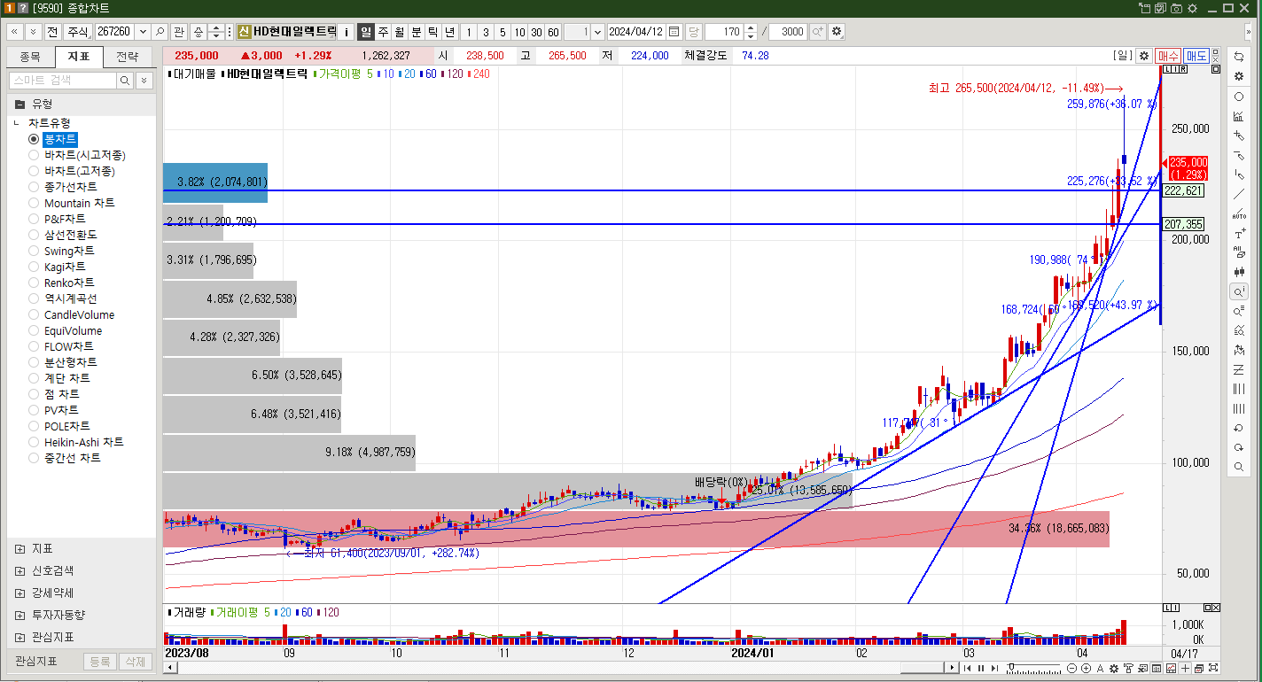Select the 월 monthly period button
This screenshot has height=682, width=1262.
coord(400,31)
